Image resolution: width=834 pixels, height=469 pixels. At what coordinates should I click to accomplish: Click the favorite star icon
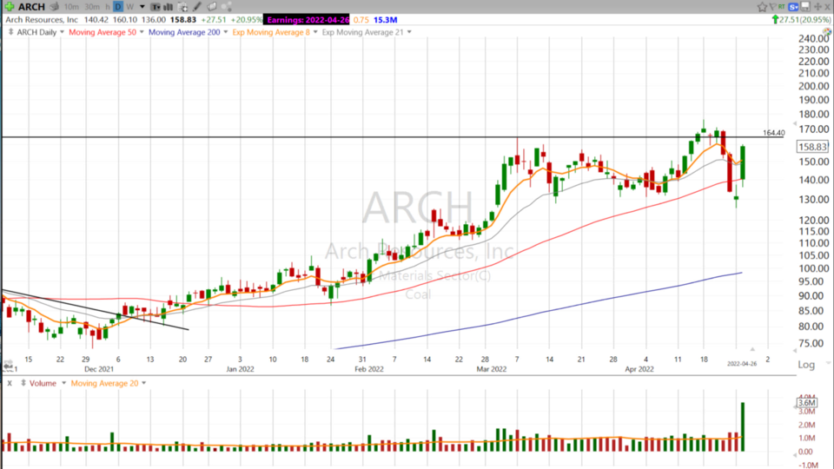point(762,7)
